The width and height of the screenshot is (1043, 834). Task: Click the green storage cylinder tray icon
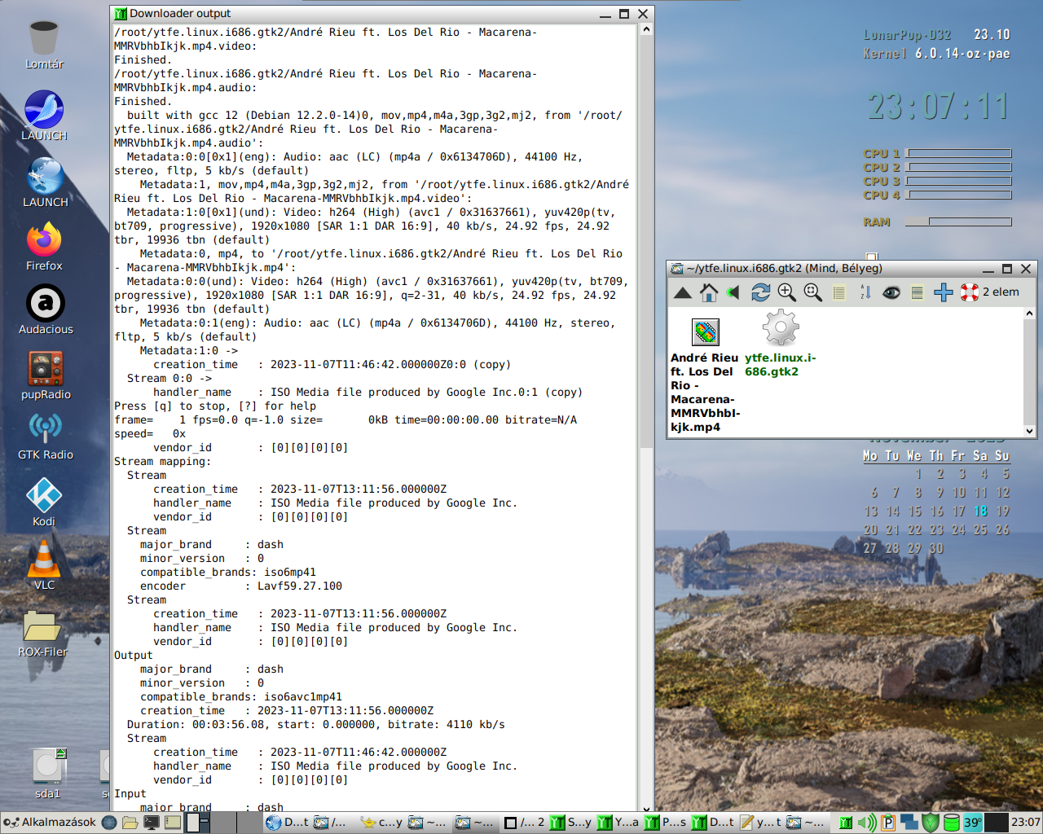[951, 823]
